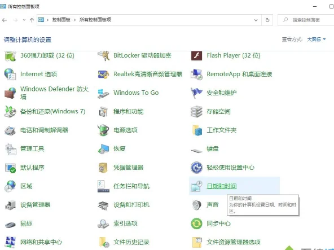334x250 pixels.
Task: Open the Windows Defender firewall icon
Action: (x=10, y=93)
